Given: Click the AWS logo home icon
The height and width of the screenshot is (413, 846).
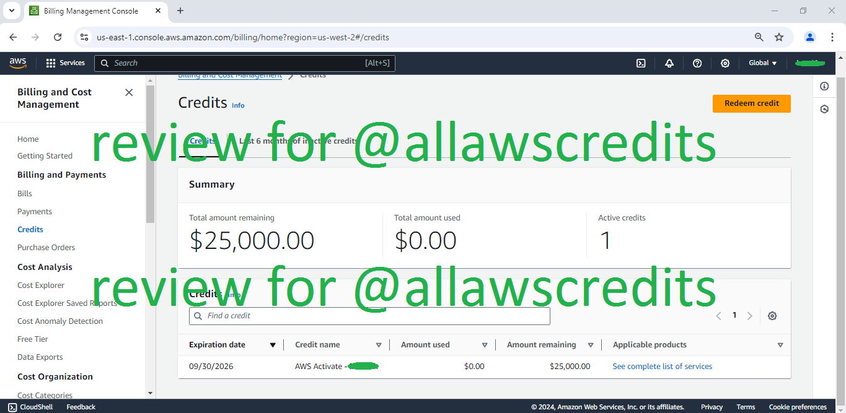Looking at the screenshot, I should click(x=18, y=63).
